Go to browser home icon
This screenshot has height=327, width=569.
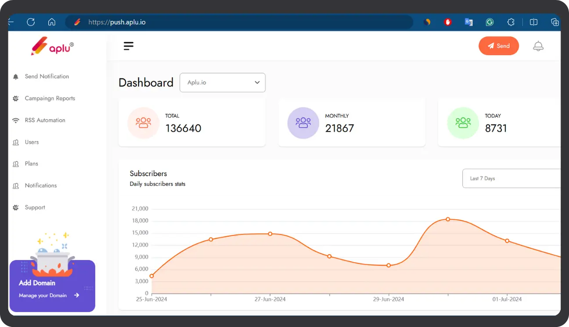(52, 22)
